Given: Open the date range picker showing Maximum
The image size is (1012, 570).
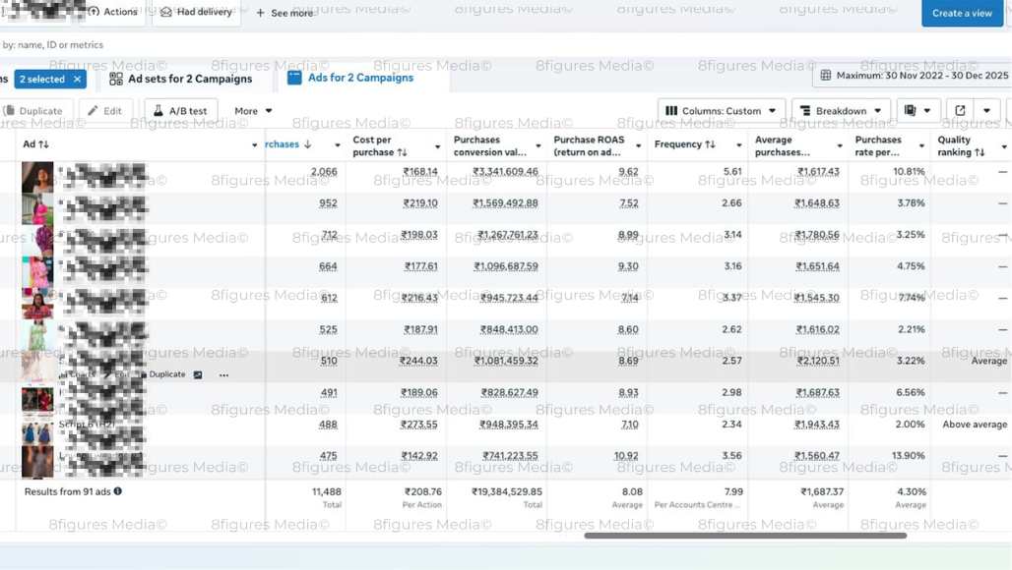Looking at the screenshot, I should [914, 76].
